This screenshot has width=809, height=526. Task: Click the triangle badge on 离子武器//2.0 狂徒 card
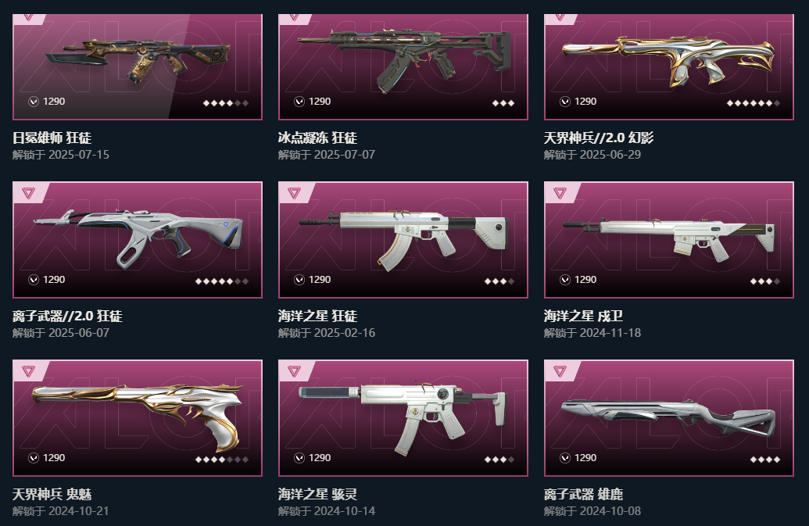pos(28,193)
